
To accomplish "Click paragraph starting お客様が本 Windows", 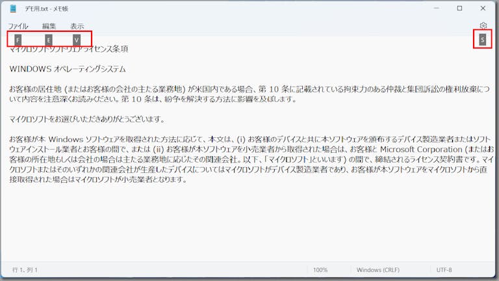I will 251,159.
